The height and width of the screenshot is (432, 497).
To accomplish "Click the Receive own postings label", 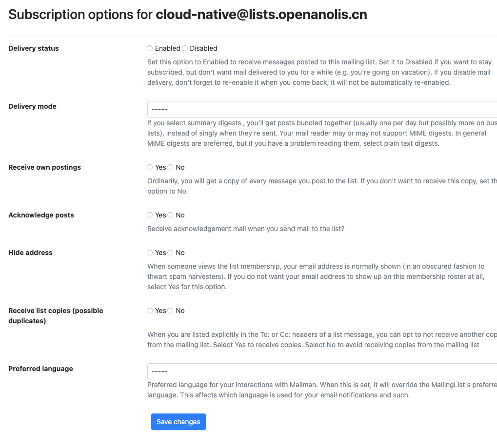I will pos(45,167).
